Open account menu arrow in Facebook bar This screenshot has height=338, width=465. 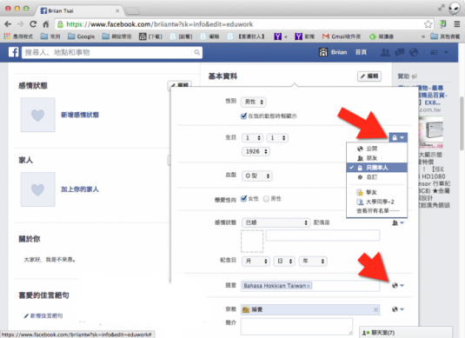447,52
